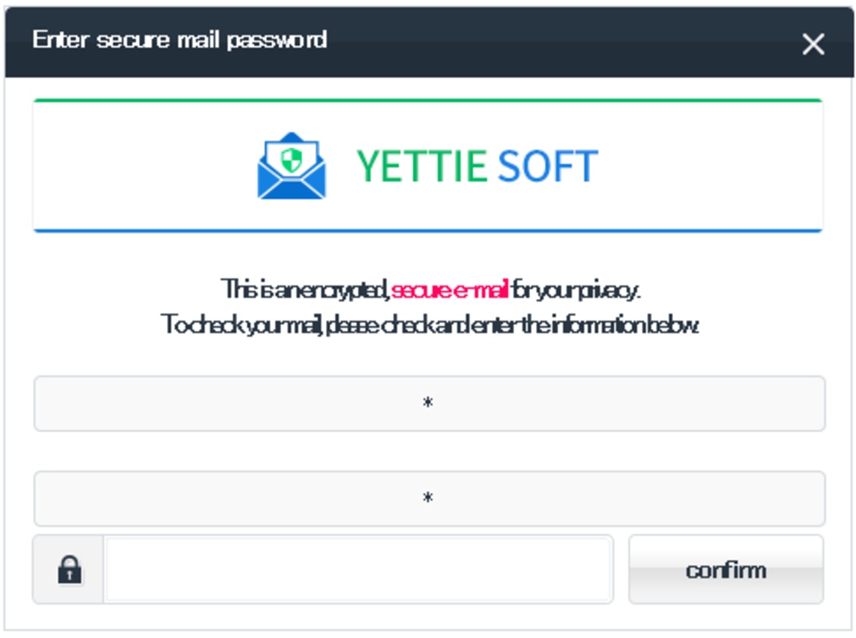Click the padlock icon beside password box

pos(69,569)
